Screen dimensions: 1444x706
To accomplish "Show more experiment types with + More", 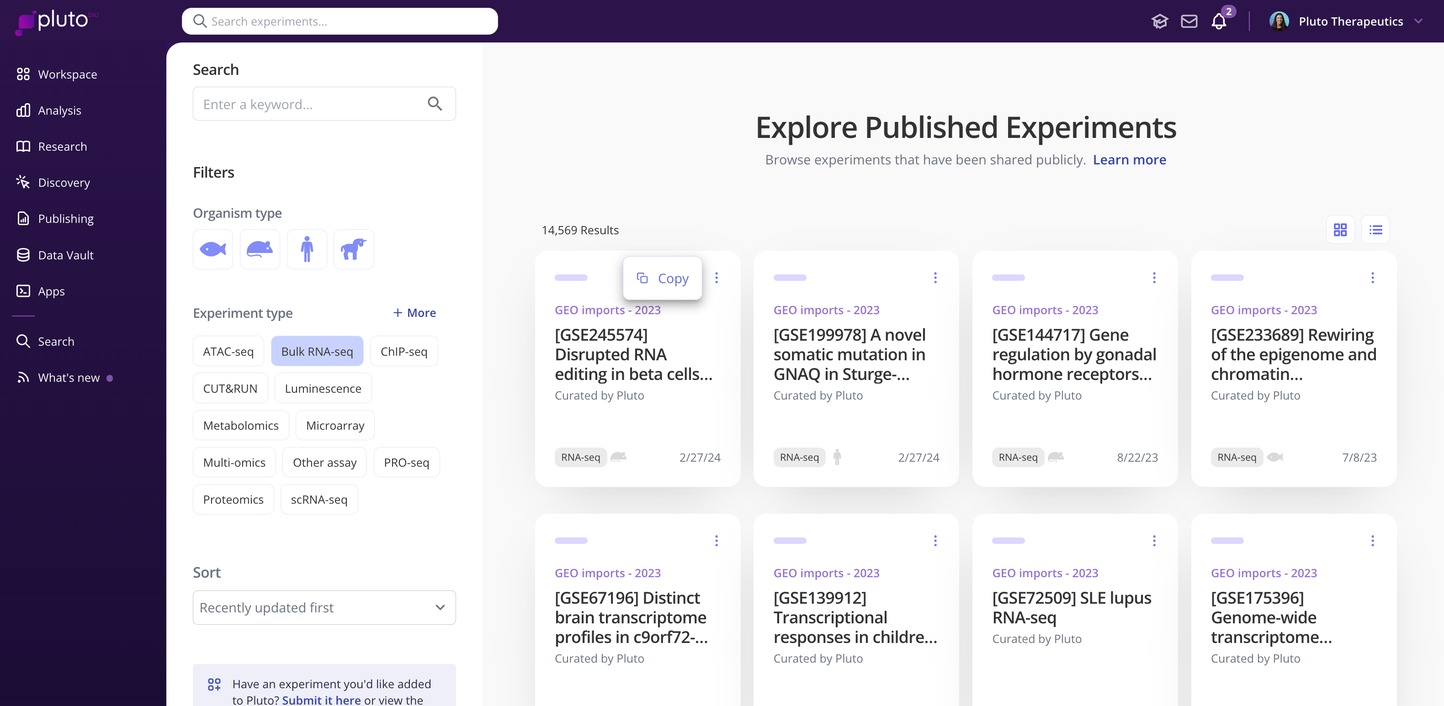I will [414, 313].
